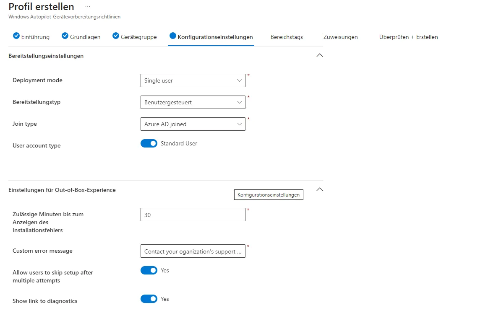The width and height of the screenshot is (488, 321).
Task: Toggle the User account type switch
Action: coord(149,144)
